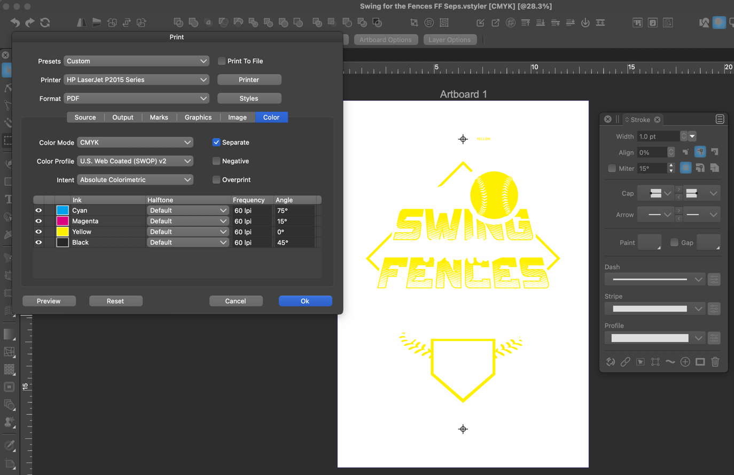This screenshot has width=734, height=475.
Task: Hide the Magenta ink with eye icon
Action: click(38, 221)
